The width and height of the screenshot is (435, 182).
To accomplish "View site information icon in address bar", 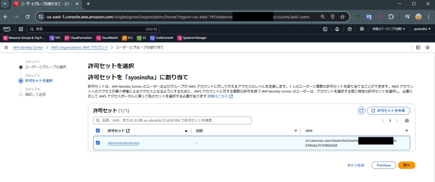I will (x=41, y=17).
